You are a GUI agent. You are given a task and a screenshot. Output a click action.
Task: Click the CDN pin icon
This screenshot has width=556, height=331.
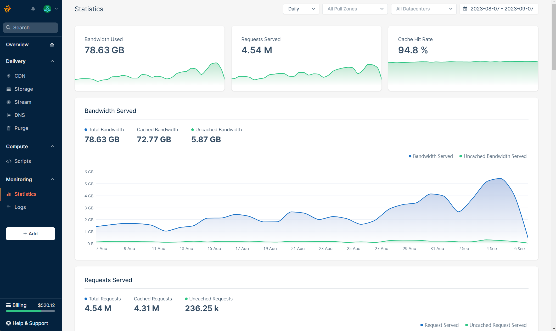click(9, 76)
